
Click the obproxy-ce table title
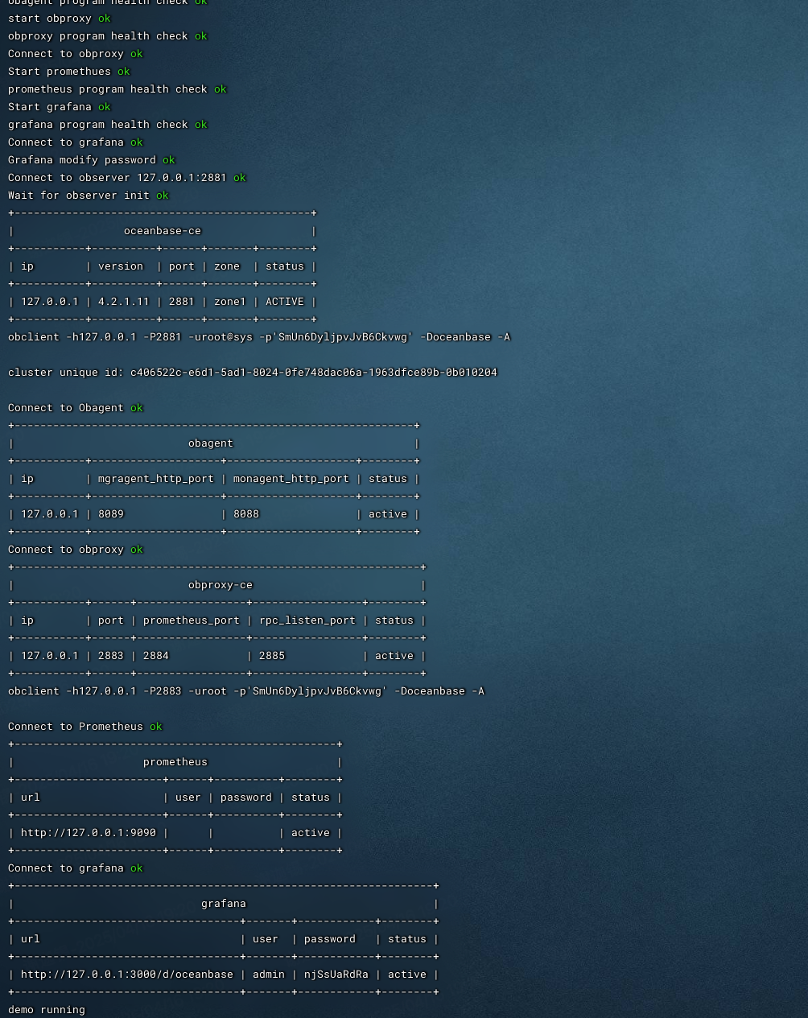[x=221, y=585]
